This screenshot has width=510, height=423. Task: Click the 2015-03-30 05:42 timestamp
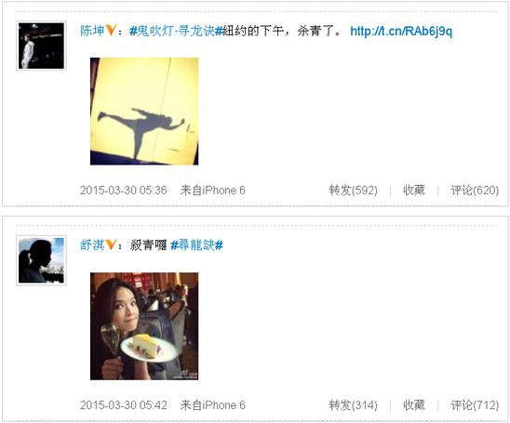coord(124,405)
